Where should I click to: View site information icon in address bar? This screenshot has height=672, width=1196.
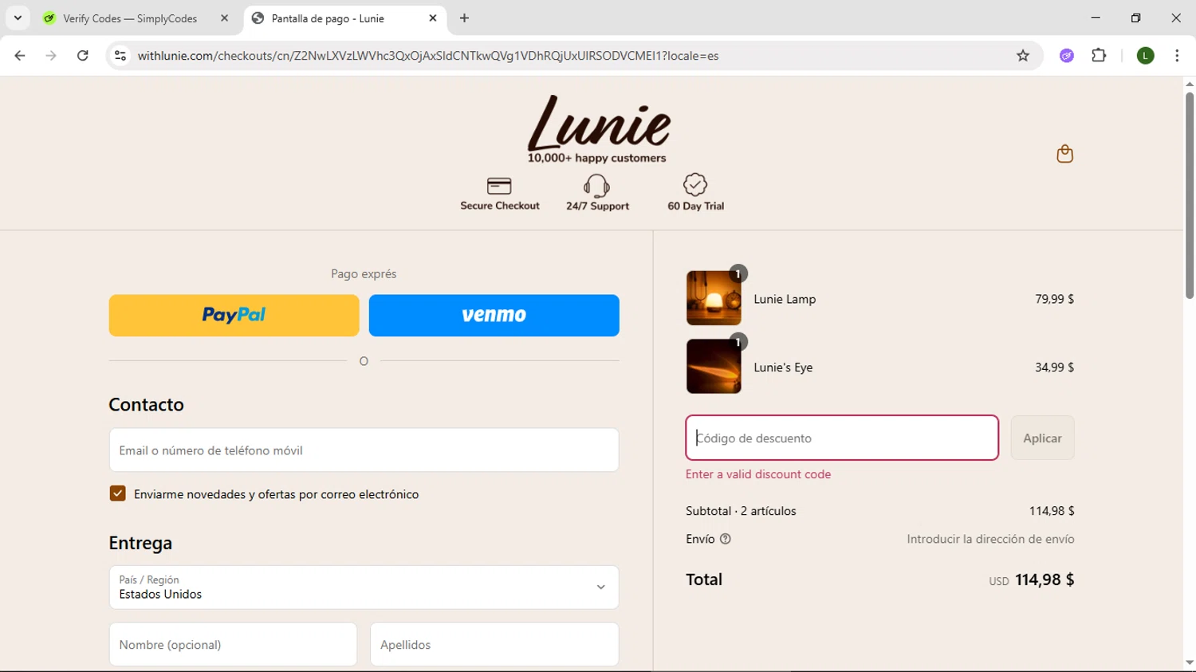tap(120, 56)
